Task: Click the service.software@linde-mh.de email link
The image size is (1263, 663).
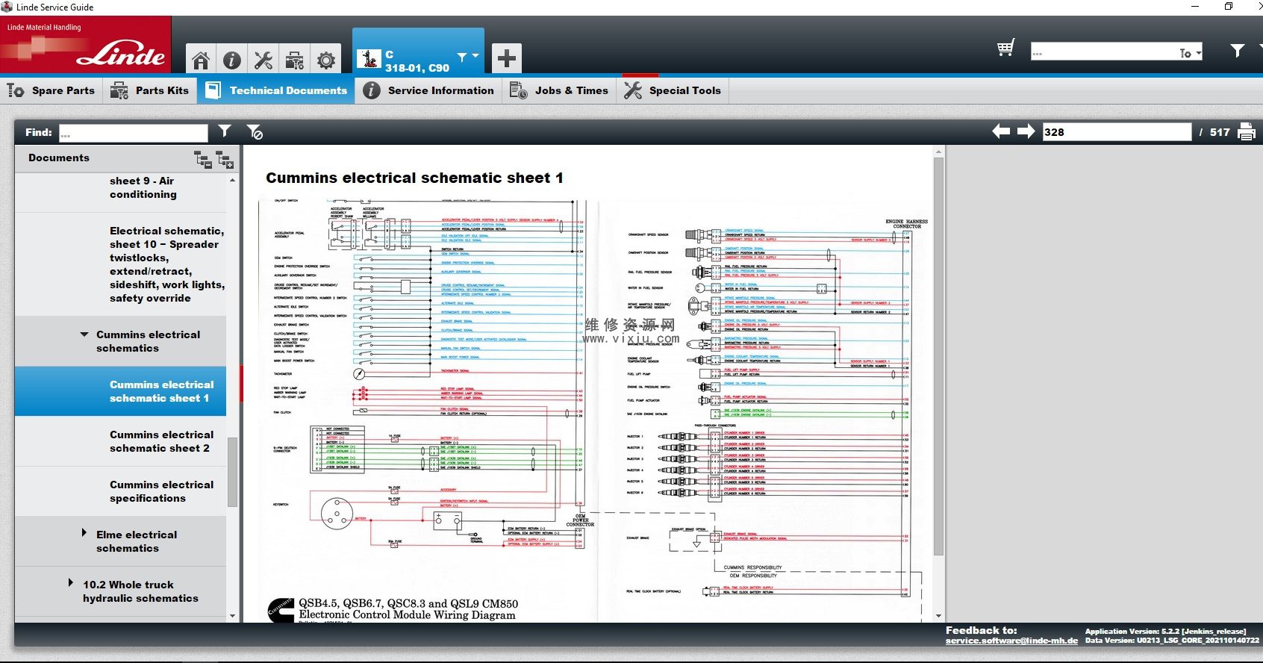Action: point(1011,641)
